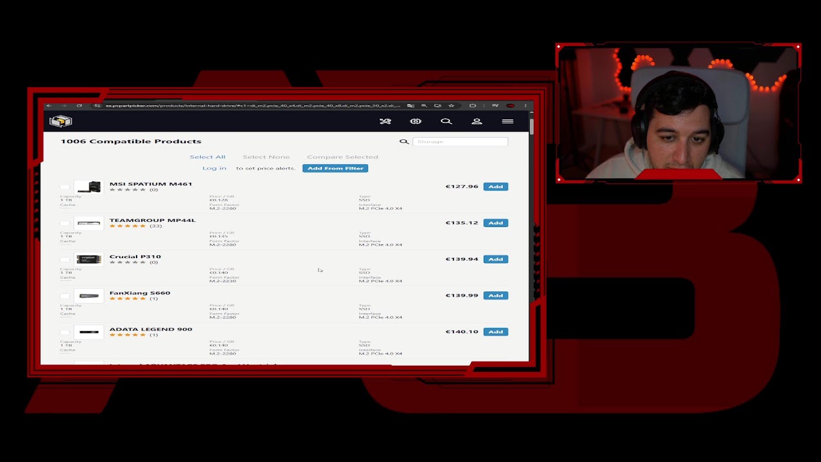
Task: Open the browser extensions puzzle icon
Action: pos(473,105)
